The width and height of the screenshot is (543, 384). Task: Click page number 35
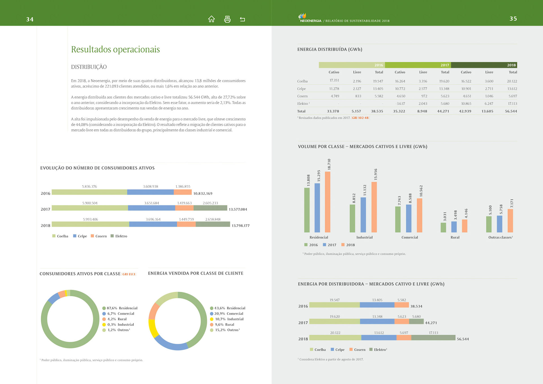click(x=513, y=19)
